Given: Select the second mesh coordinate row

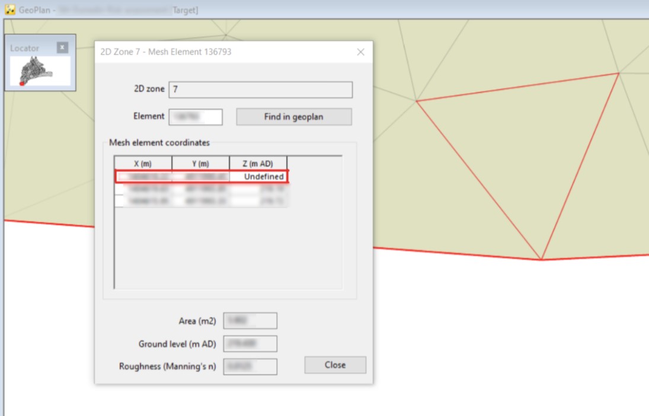Looking at the screenshot, I should click(202, 188).
